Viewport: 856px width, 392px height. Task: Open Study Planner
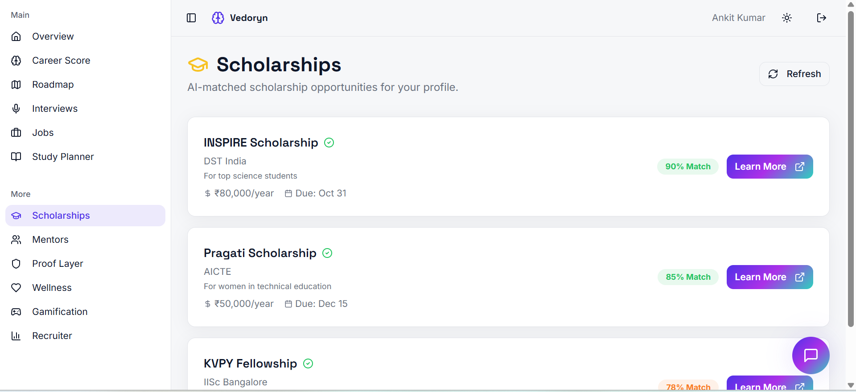click(x=63, y=157)
